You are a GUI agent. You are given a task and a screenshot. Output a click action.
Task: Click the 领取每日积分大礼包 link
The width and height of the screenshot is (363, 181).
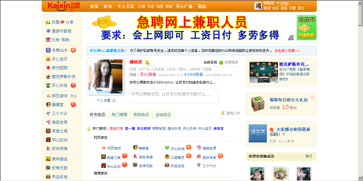tap(288, 100)
